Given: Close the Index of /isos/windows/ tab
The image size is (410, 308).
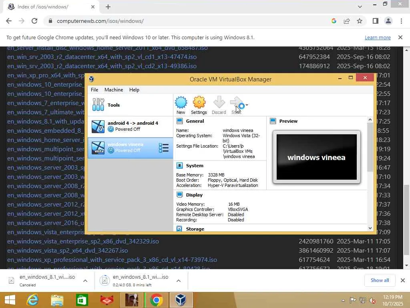Looking at the screenshot, I should (x=93, y=7).
